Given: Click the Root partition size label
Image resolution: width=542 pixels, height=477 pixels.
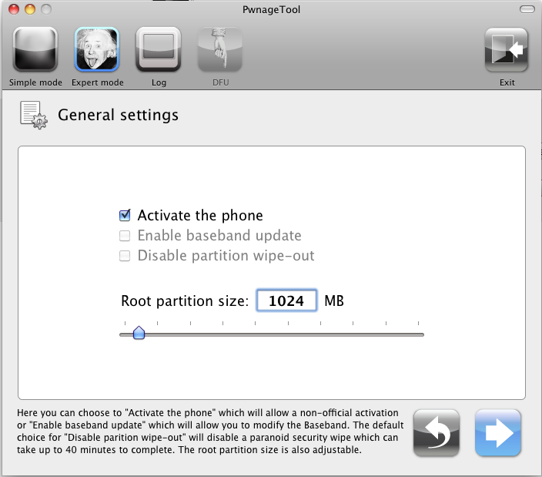Looking at the screenshot, I should click(x=185, y=301).
